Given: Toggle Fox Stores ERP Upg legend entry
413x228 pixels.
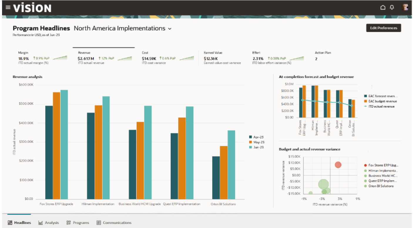Looking at the screenshot, I should tap(381, 165).
